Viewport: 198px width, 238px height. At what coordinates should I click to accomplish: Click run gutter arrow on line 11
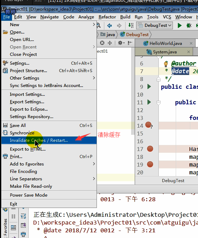pos(149,102)
